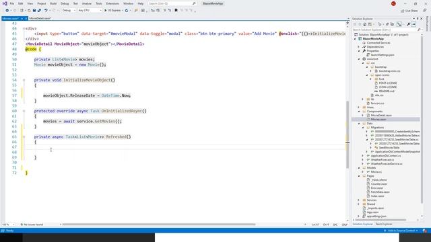Select bootstrap.min.css file
The image size is (431, 242).
(x=389, y=71)
